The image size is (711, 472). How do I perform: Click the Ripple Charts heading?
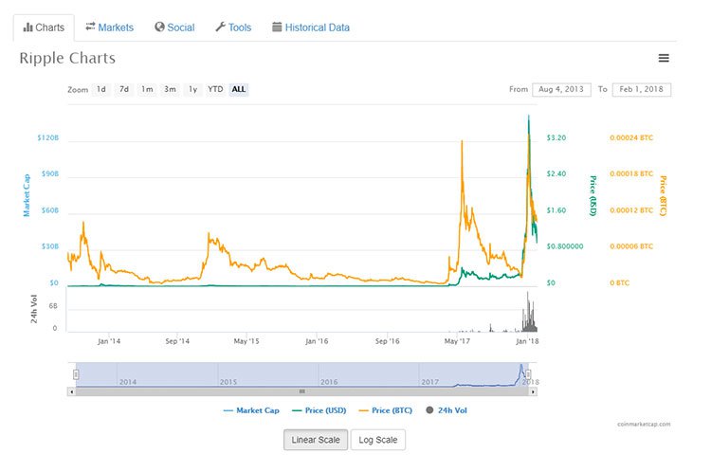(x=67, y=58)
